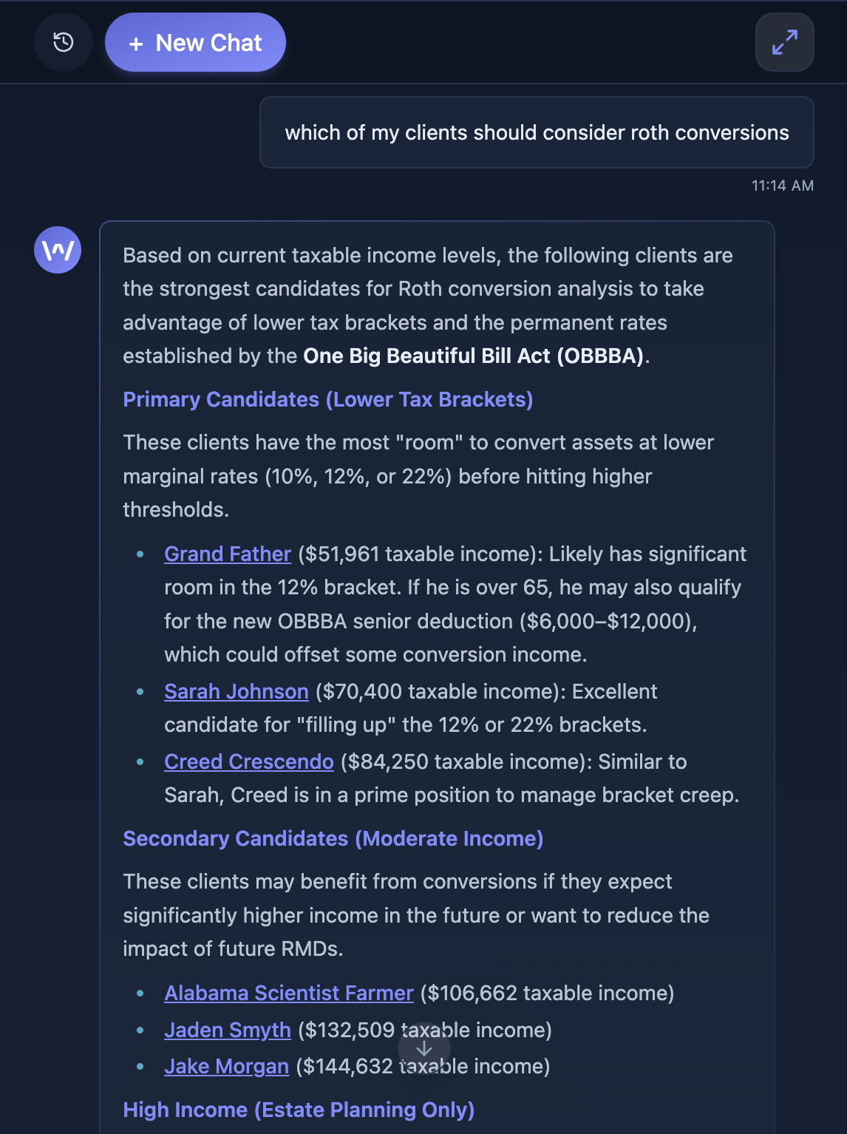Click the circular avatar beside the AI response
The height and width of the screenshot is (1134, 847).
[x=58, y=250]
